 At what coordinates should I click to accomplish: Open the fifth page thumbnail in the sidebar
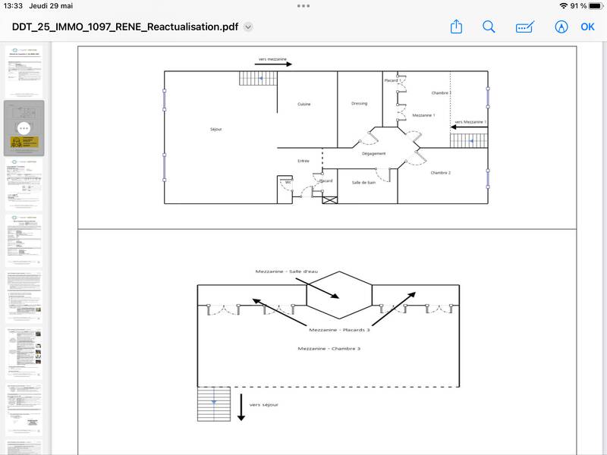tap(24, 297)
